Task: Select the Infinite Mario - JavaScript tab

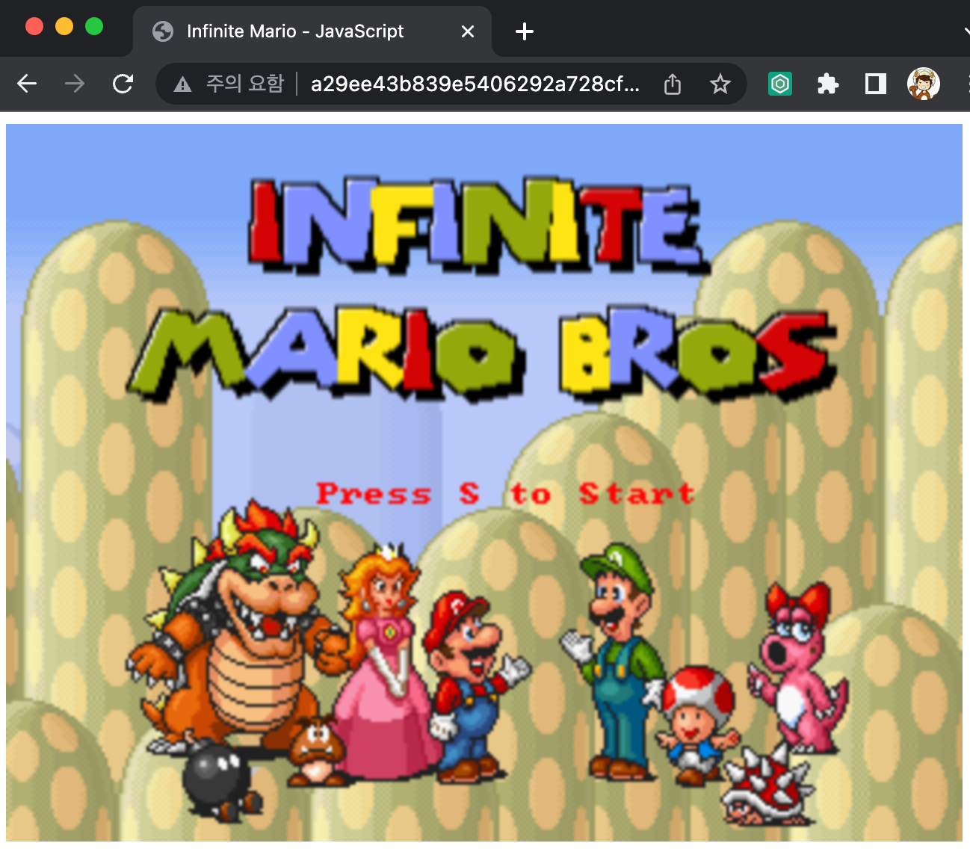Action: click(x=312, y=31)
